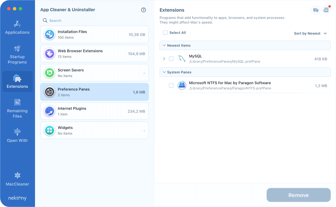Check the Microsoft NTFS for Mac checkbox
The width and height of the screenshot is (336, 207).
click(x=171, y=85)
